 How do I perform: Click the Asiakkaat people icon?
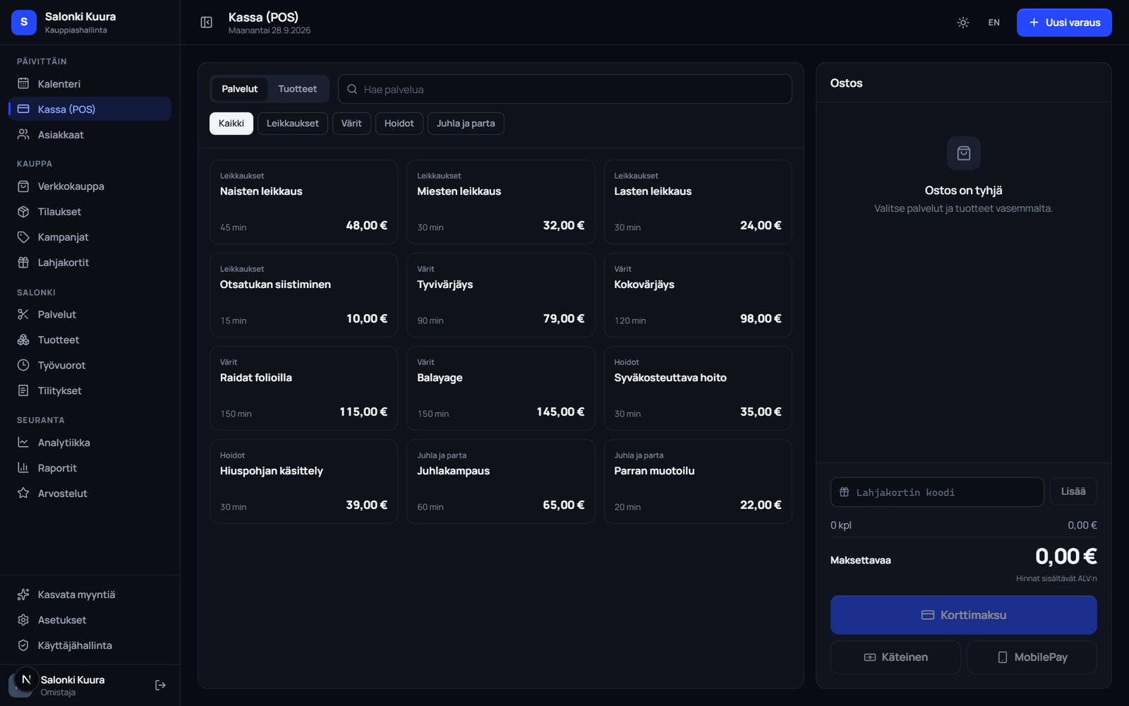pos(23,135)
